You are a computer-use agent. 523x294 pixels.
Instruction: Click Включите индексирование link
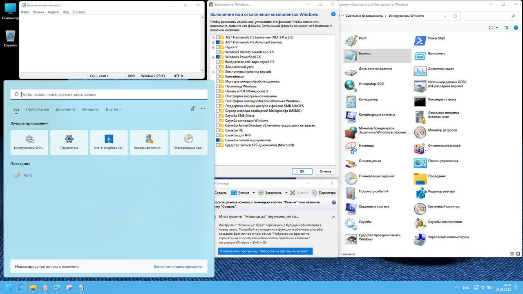point(178,266)
